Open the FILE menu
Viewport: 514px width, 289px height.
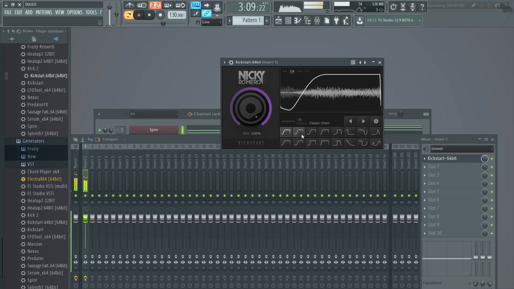(x=8, y=12)
